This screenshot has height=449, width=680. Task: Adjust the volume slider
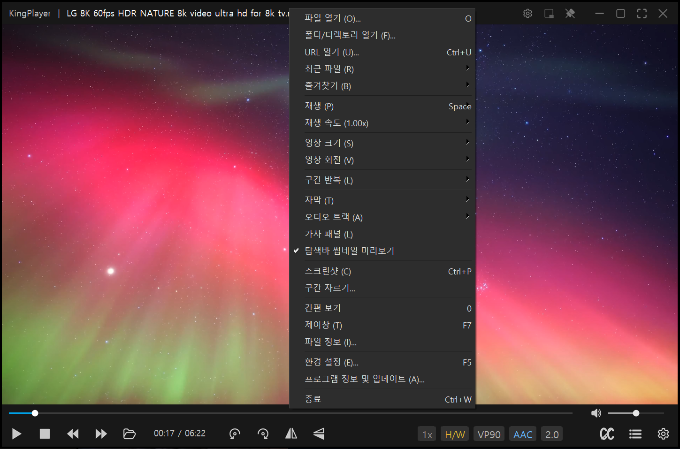(635, 413)
